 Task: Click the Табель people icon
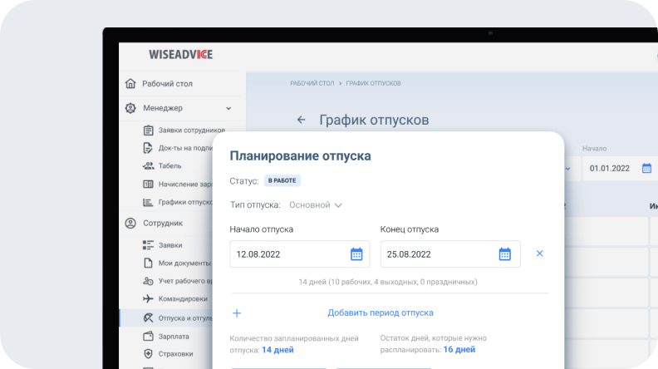point(148,166)
